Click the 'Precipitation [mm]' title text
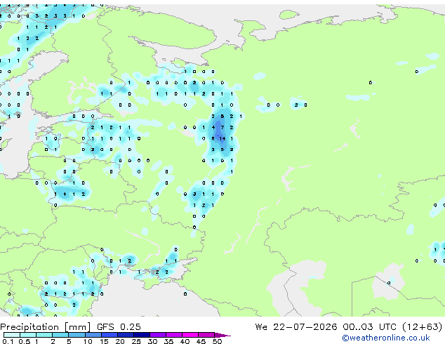The height and width of the screenshot is (344, 445). [46, 327]
